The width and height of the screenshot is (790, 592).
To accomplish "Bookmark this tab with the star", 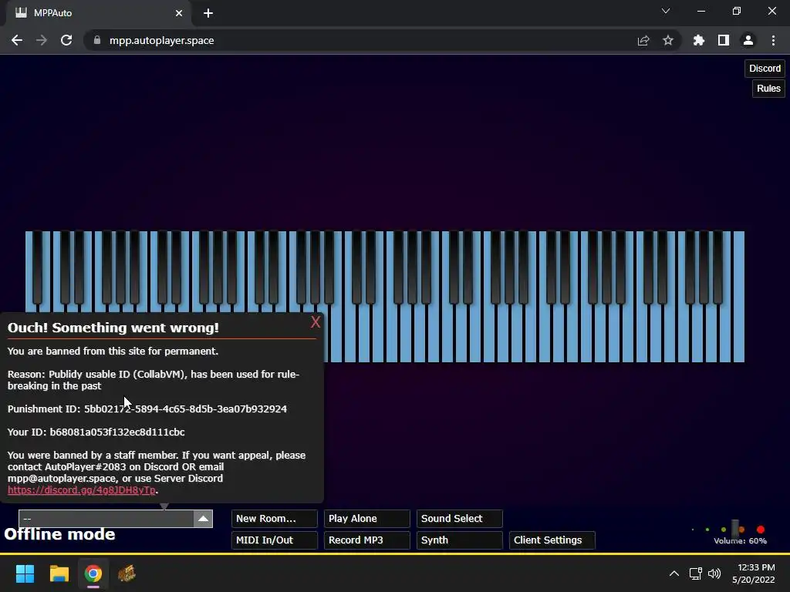I will [668, 40].
